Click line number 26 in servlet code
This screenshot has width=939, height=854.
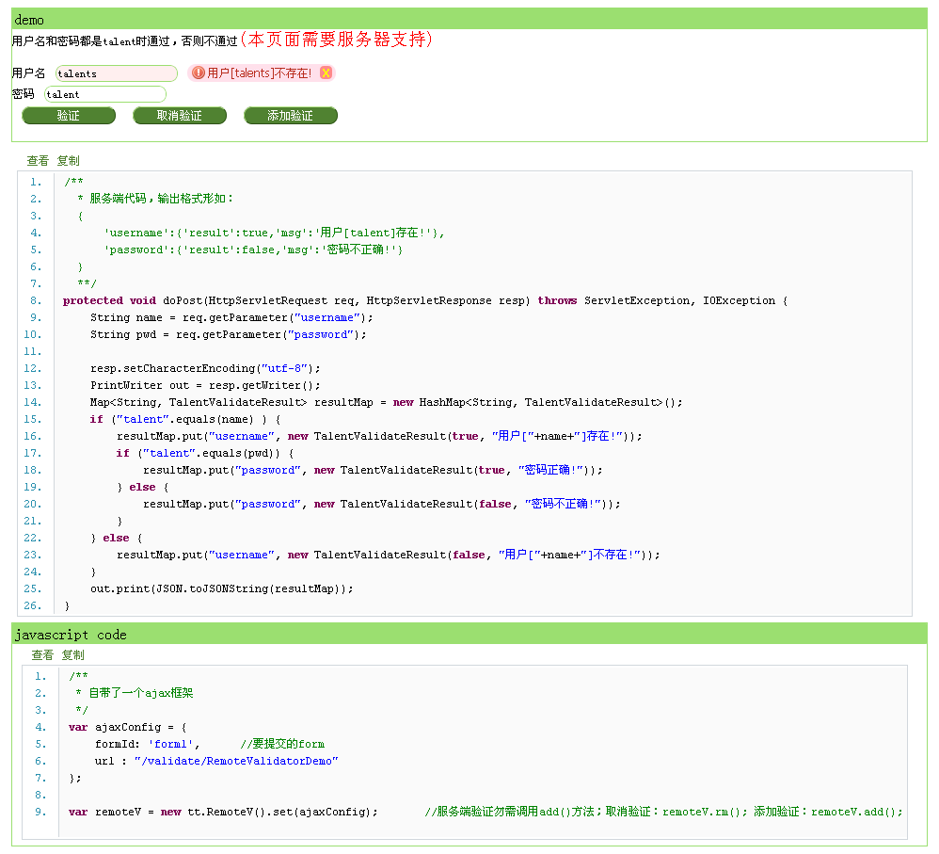(33, 605)
